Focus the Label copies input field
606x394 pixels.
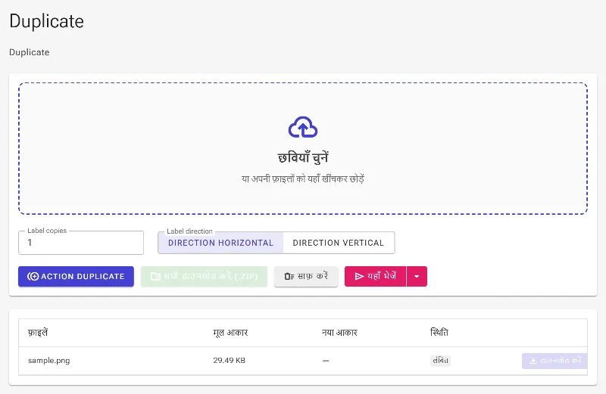81,243
